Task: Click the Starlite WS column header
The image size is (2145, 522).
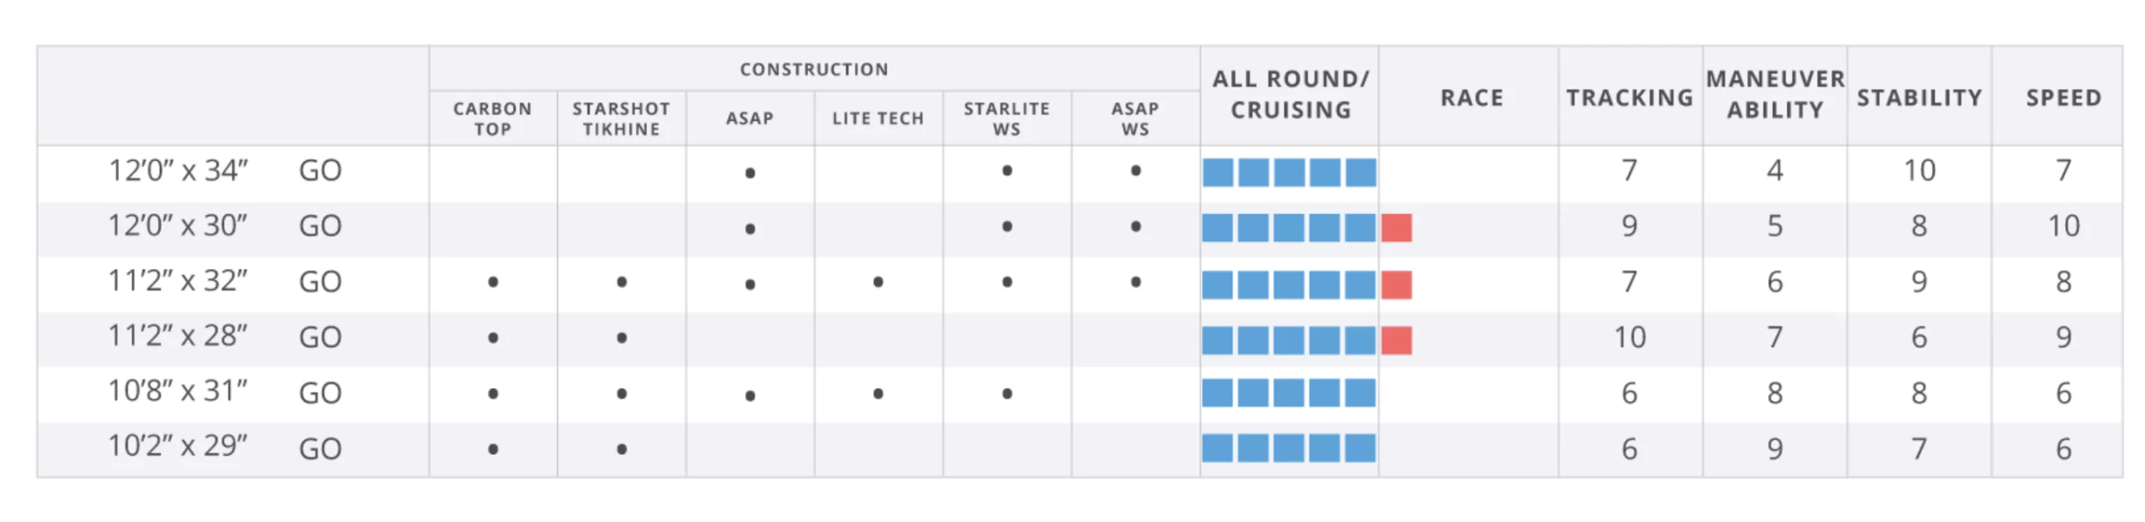Action: click(1006, 118)
